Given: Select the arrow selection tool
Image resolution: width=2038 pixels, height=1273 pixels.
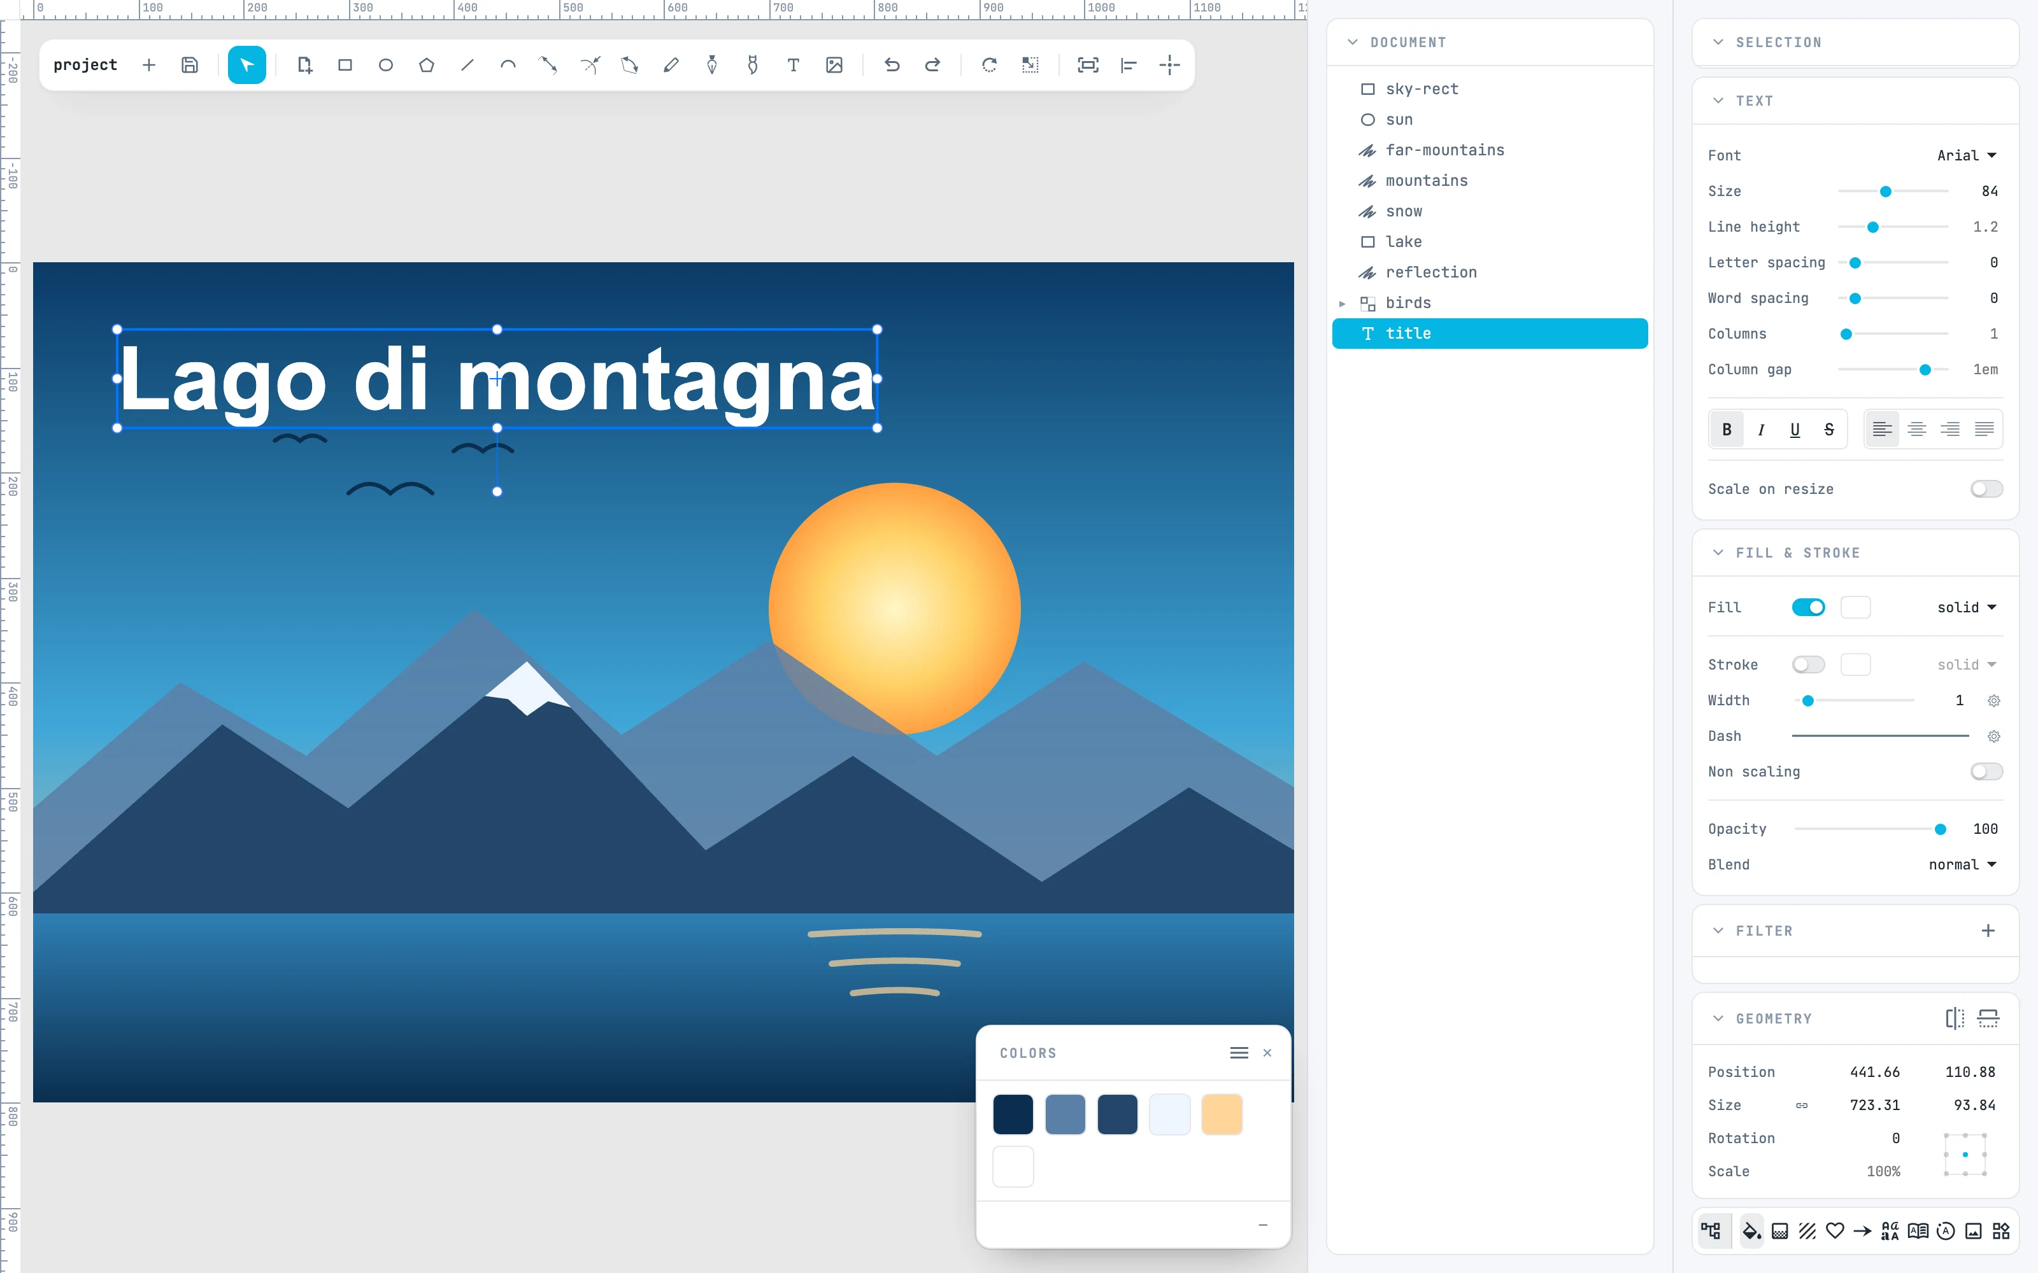Looking at the screenshot, I should click(246, 65).
